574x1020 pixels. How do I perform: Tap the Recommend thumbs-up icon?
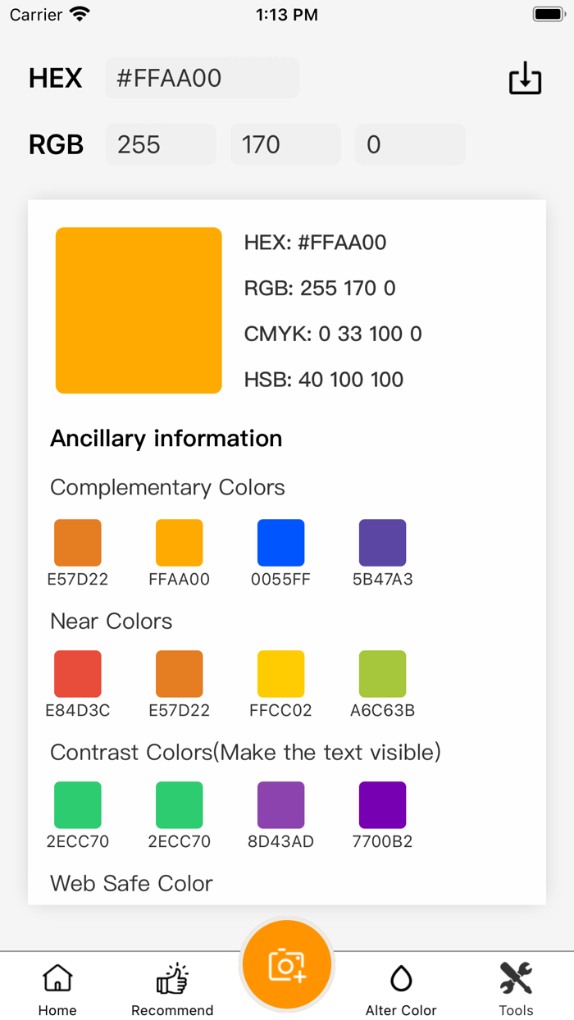172,977
